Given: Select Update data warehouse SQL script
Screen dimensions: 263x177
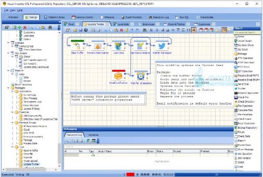Looking at the screenshot, I should [x=36, y=67].
